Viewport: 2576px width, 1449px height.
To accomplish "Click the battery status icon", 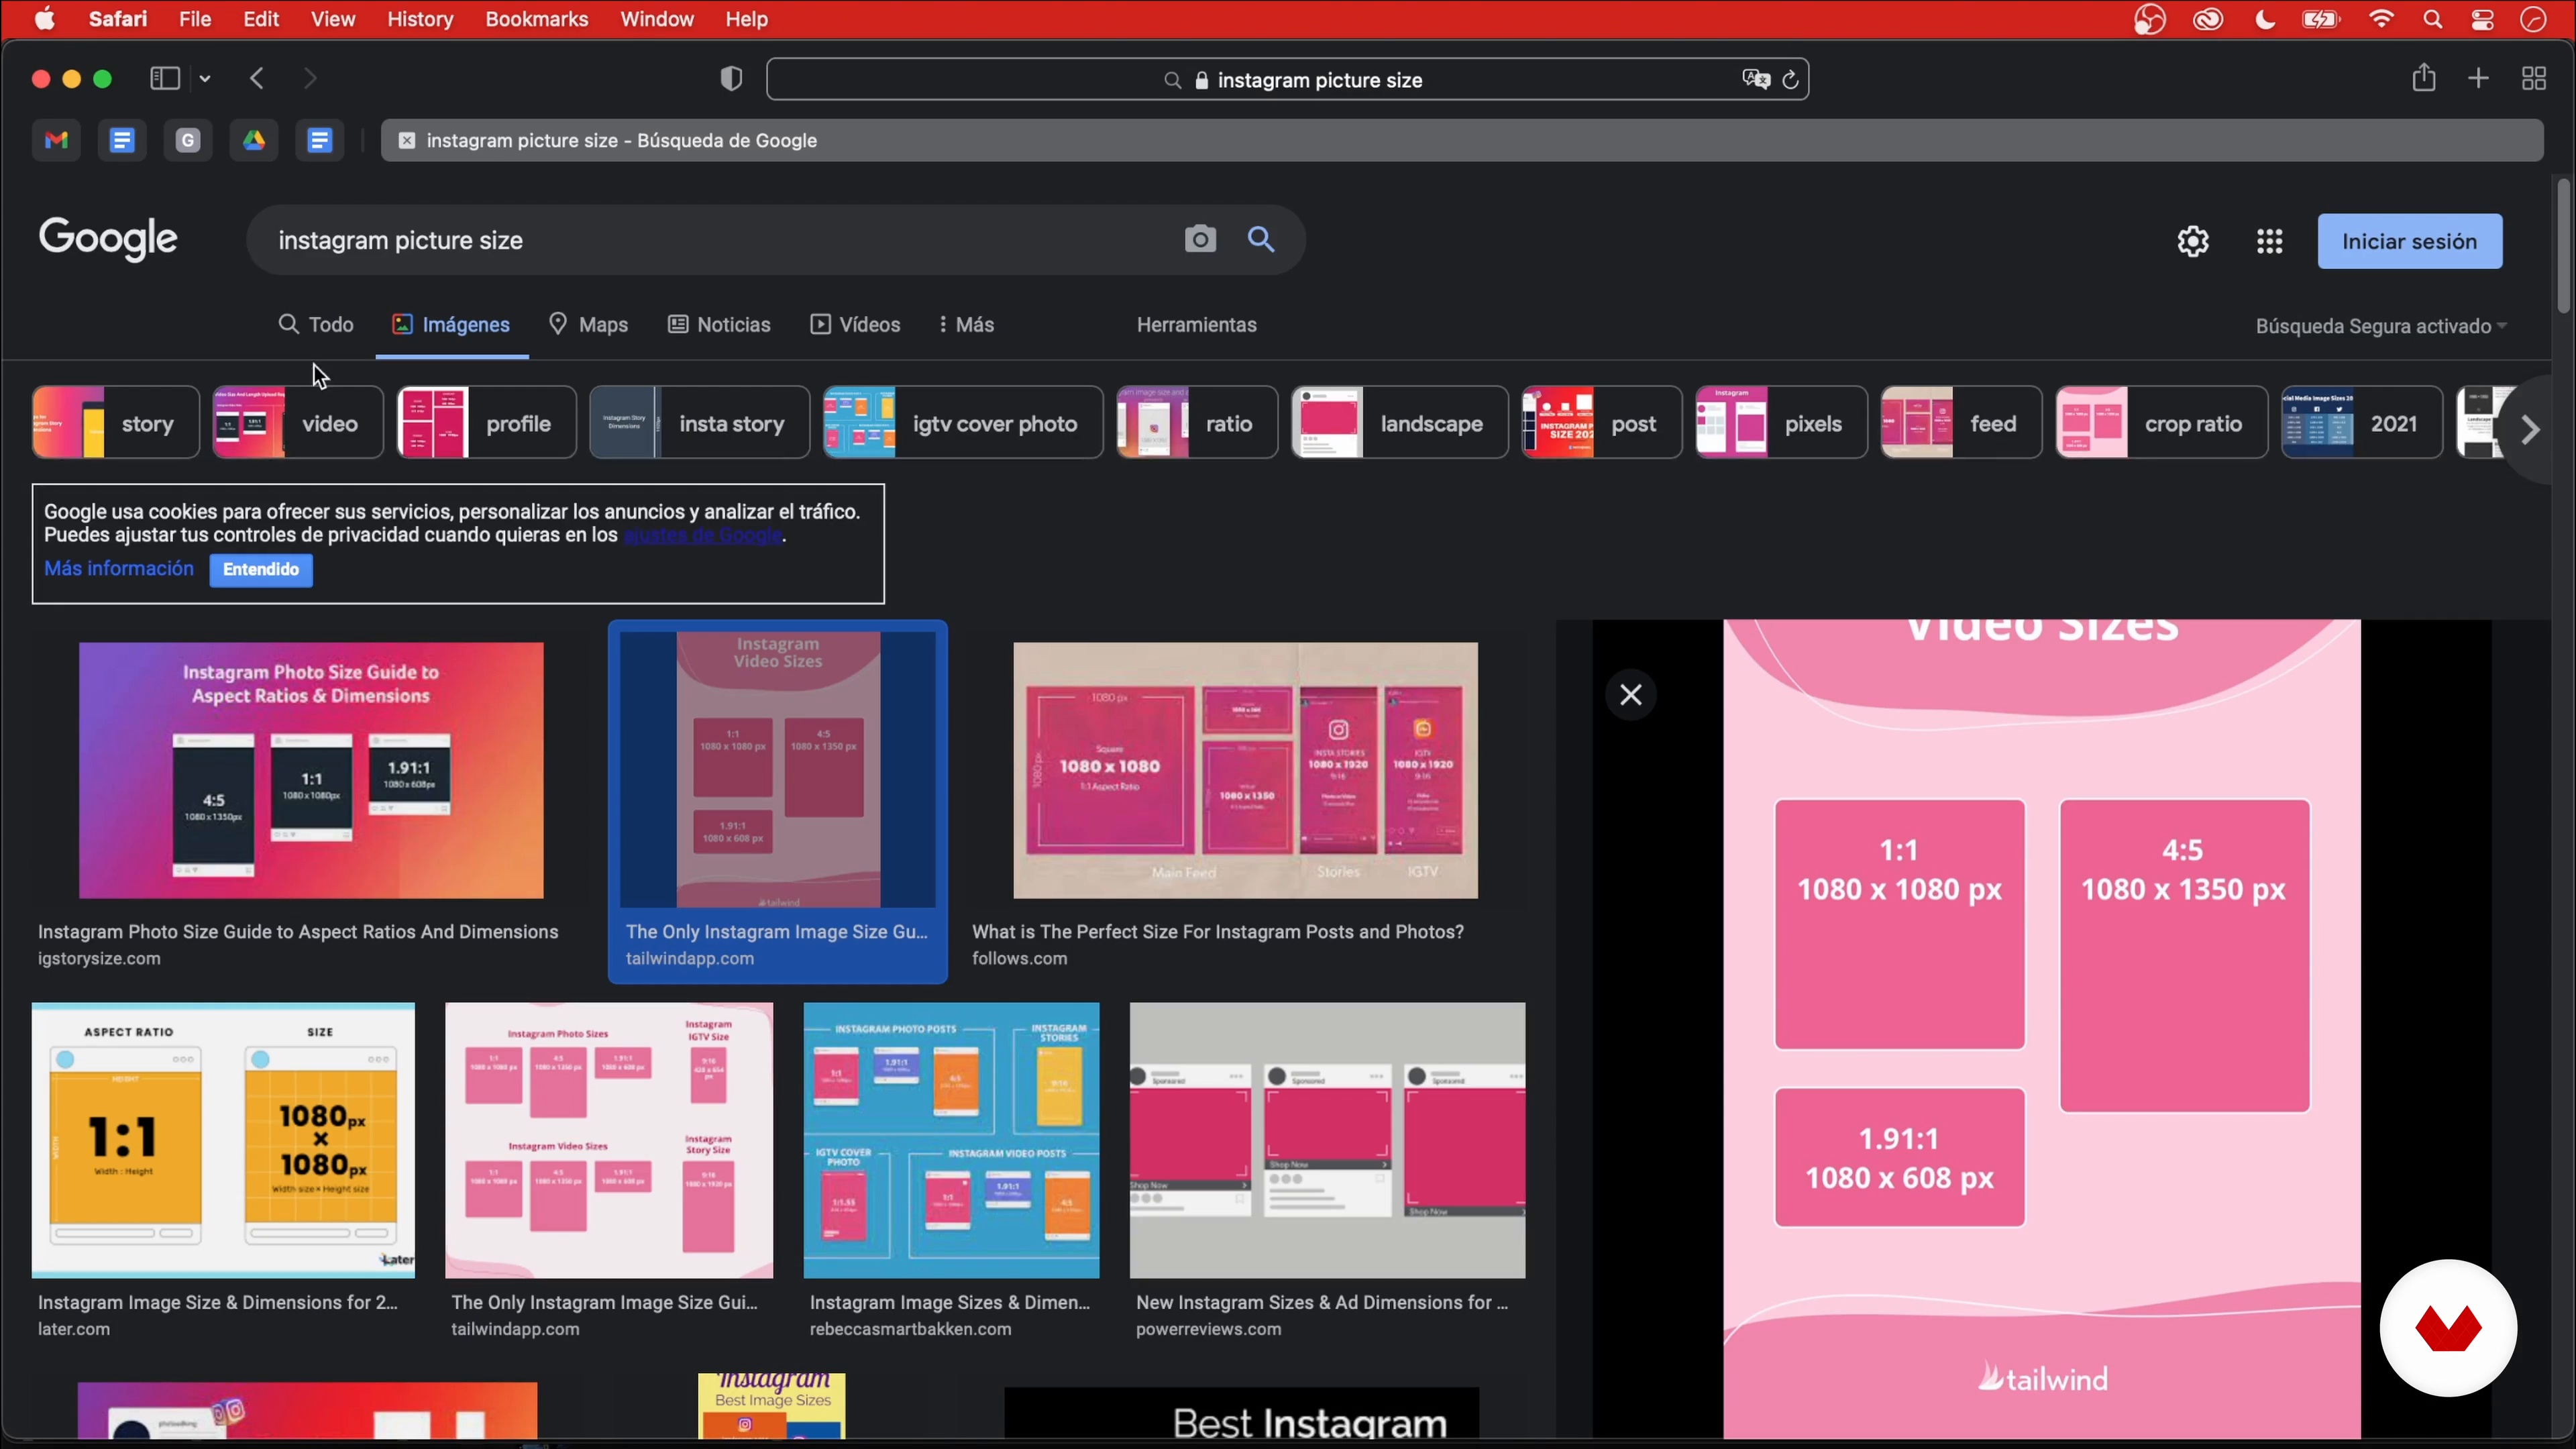I will [2321, 20].
